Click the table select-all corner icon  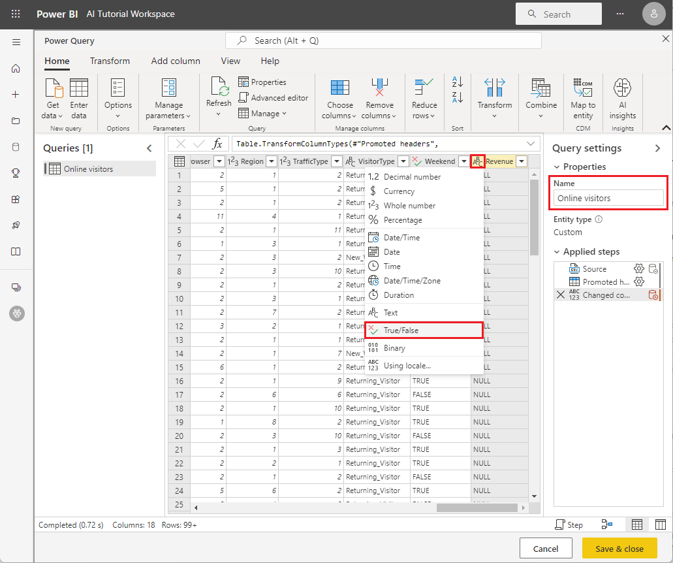pyautogui.click(x=180, y=161)
